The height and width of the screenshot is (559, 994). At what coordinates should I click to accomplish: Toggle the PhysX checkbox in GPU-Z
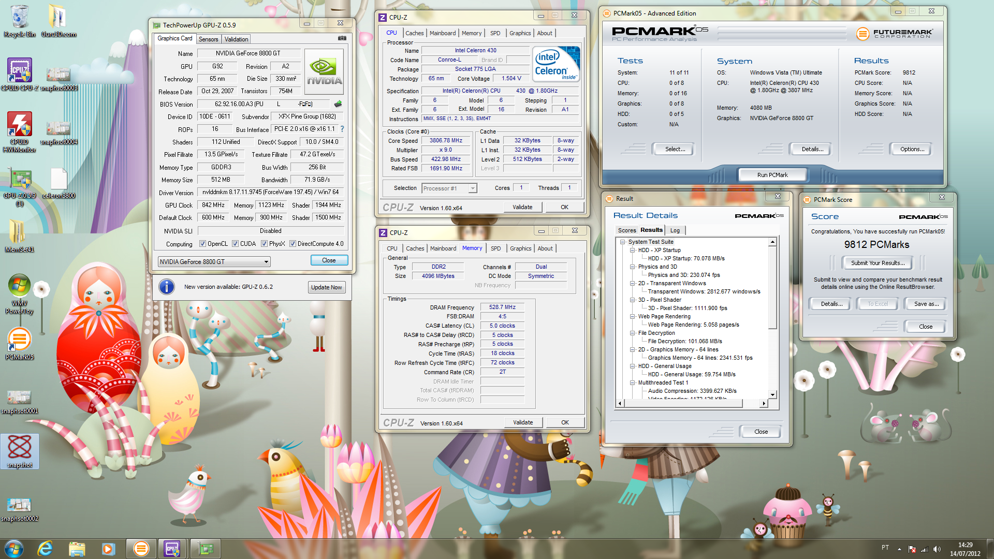(x=264, y=244)
